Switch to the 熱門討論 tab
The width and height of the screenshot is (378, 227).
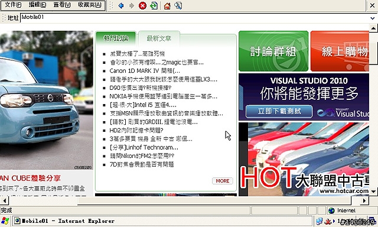coord(116,38)
